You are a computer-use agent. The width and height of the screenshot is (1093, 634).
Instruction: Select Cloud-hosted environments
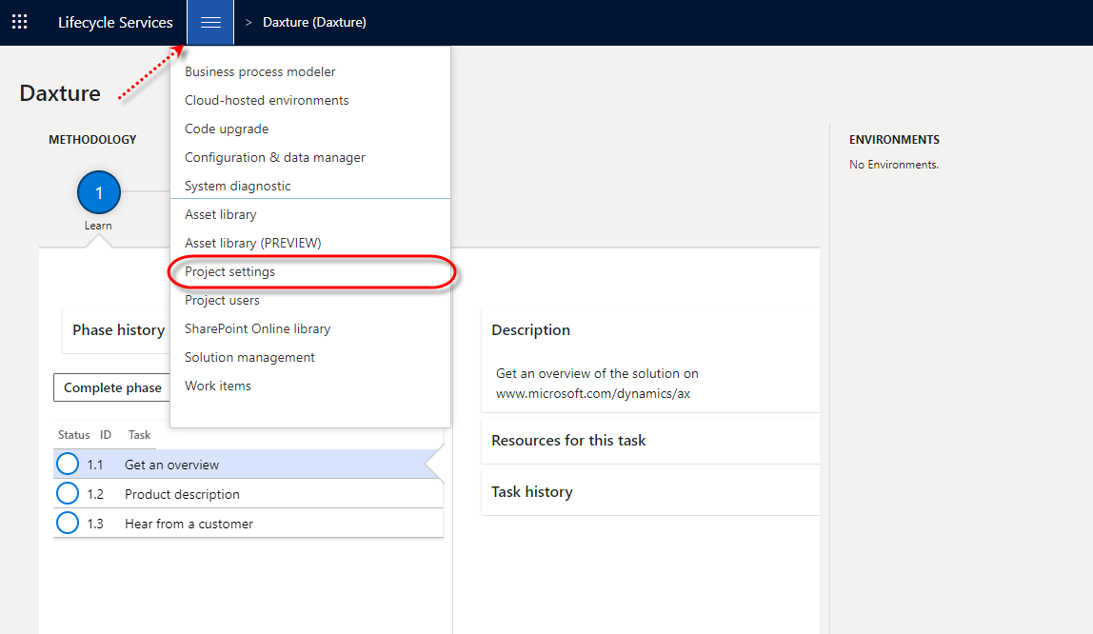point(267,100)
